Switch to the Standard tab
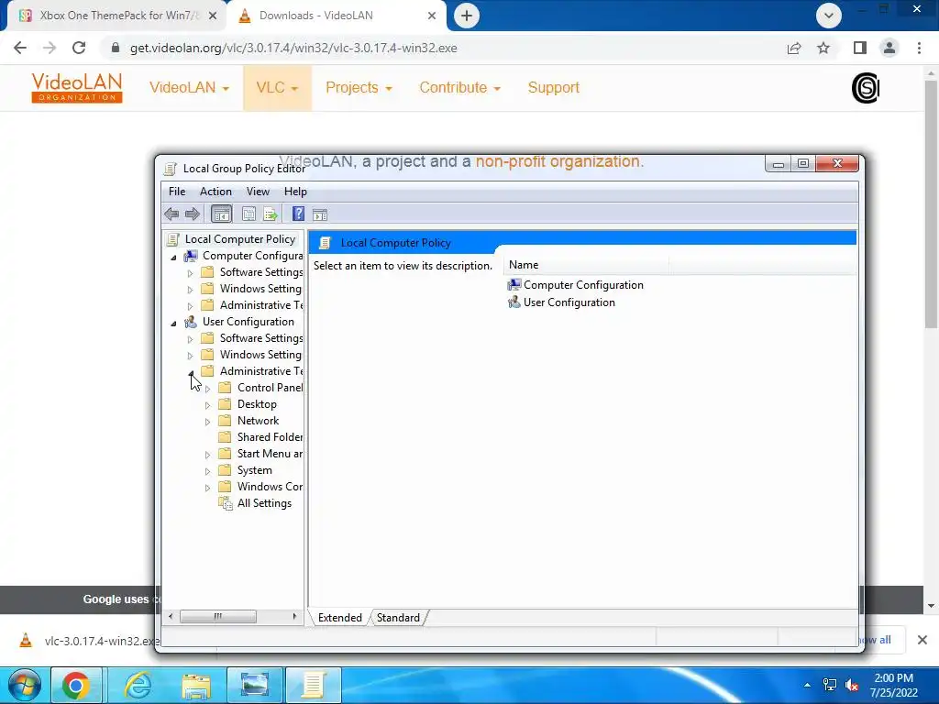This screenshot has width=939, height=704. tap(398, 618)
